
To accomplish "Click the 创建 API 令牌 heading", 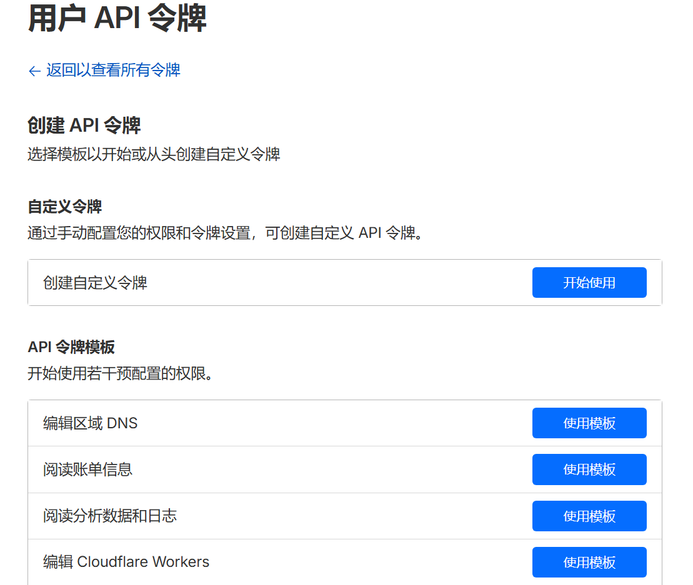I will (84, 125).
